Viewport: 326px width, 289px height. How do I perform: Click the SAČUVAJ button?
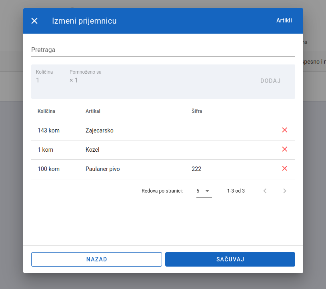coord(230,259)
